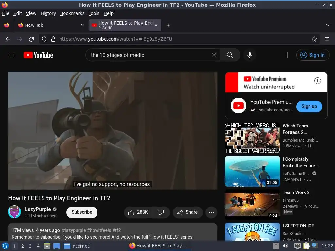The image size is (335, 251).
Task: Like the video with thumbs up
Action: coord(138,212)
